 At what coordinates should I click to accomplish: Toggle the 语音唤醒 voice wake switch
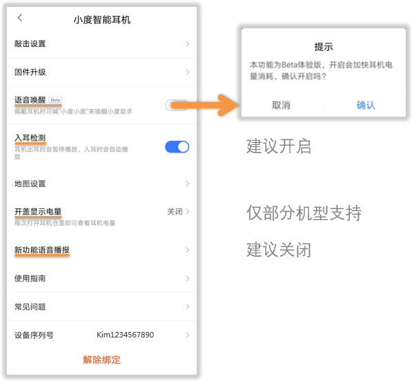(x=177, y=105)
